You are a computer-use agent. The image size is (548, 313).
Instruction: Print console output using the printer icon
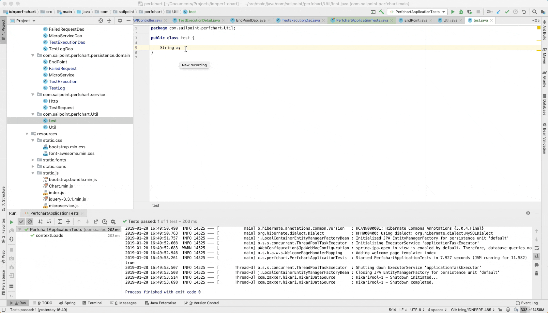537,265
